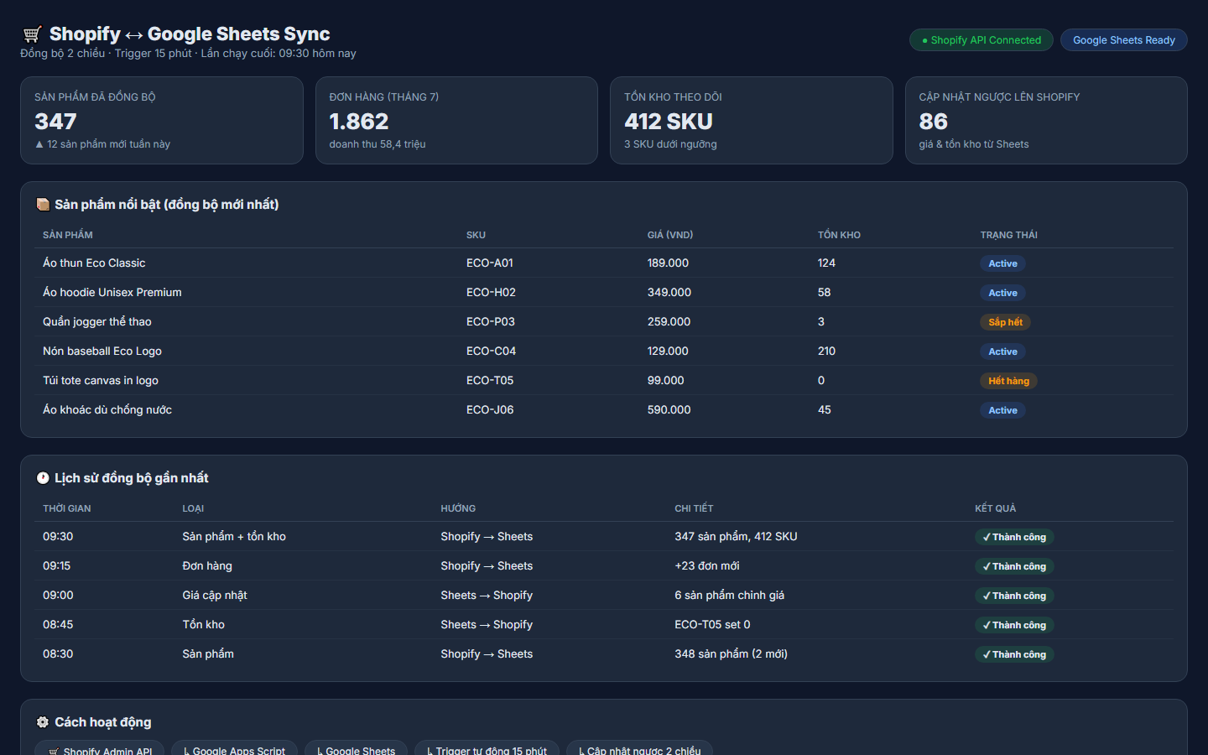Click the SKU cell ECO-T05
The width and height of the screenshot is (1208, 755).
tap(490, 381)
